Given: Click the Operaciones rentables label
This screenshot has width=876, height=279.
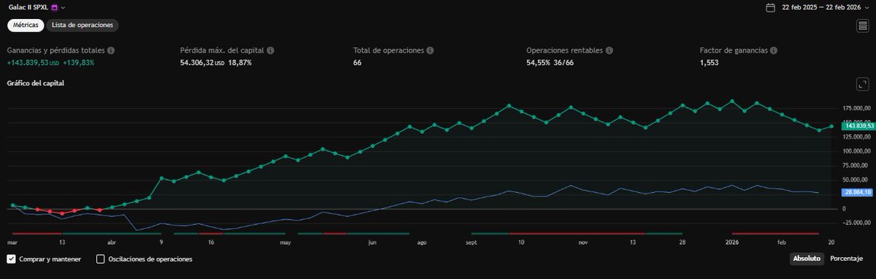Looking at the screenshot, I should (564, 51).
